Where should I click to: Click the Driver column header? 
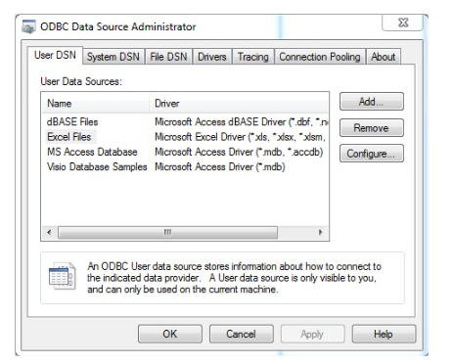239,104
